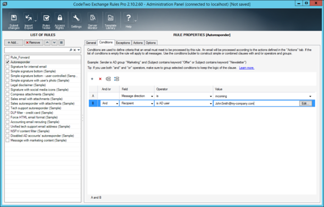Open 'is AD user' operator dropdown
324x207 pixels.
(211, 103)
